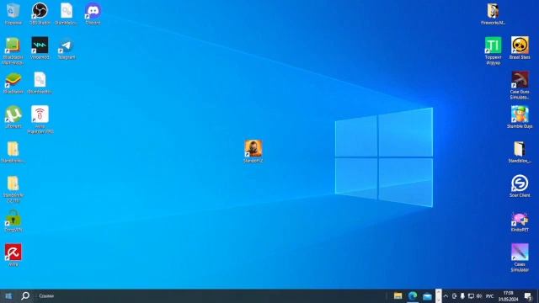Open File Explorer from the taskbar

coord(398,295)
